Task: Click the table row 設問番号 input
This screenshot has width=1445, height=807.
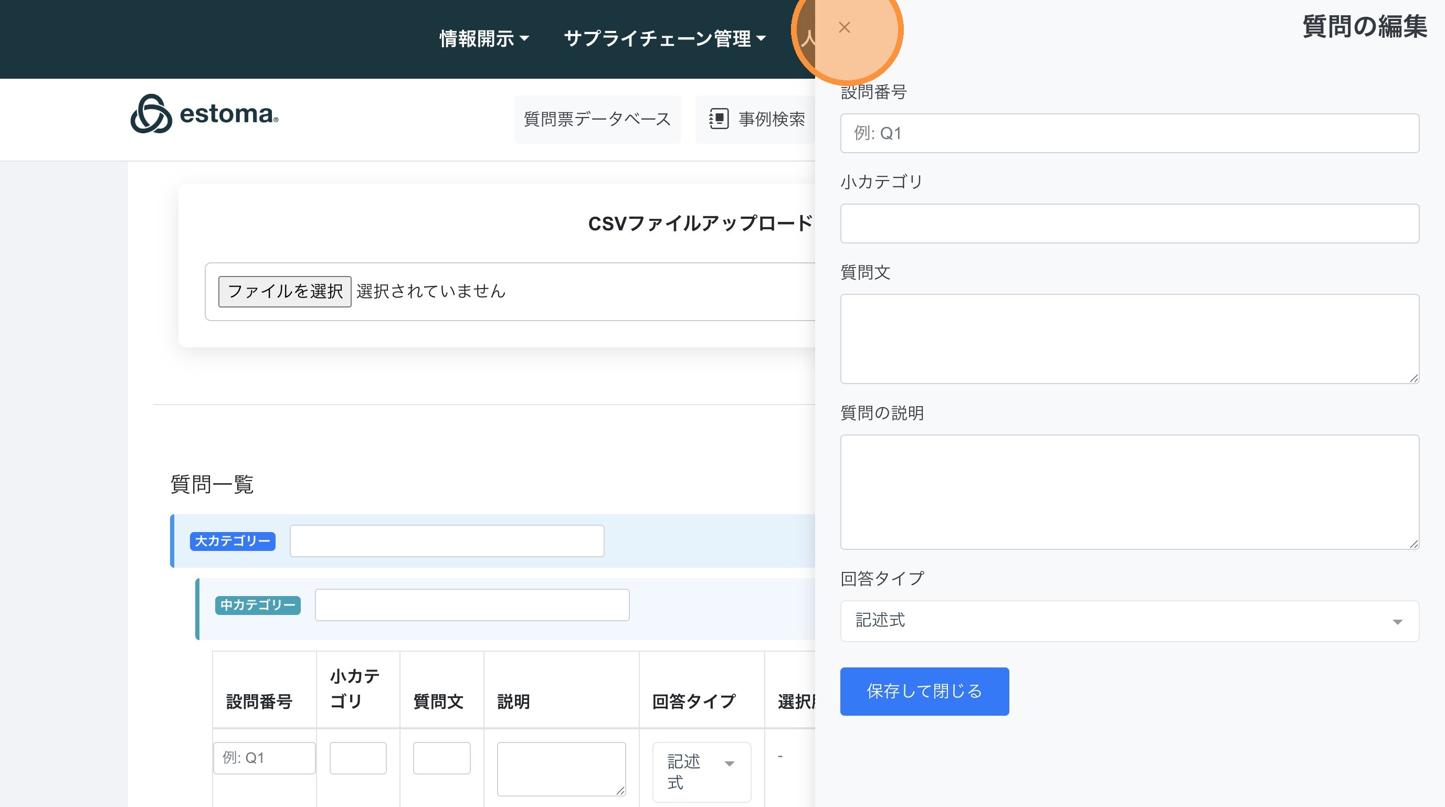Action: tap(264, 758)
